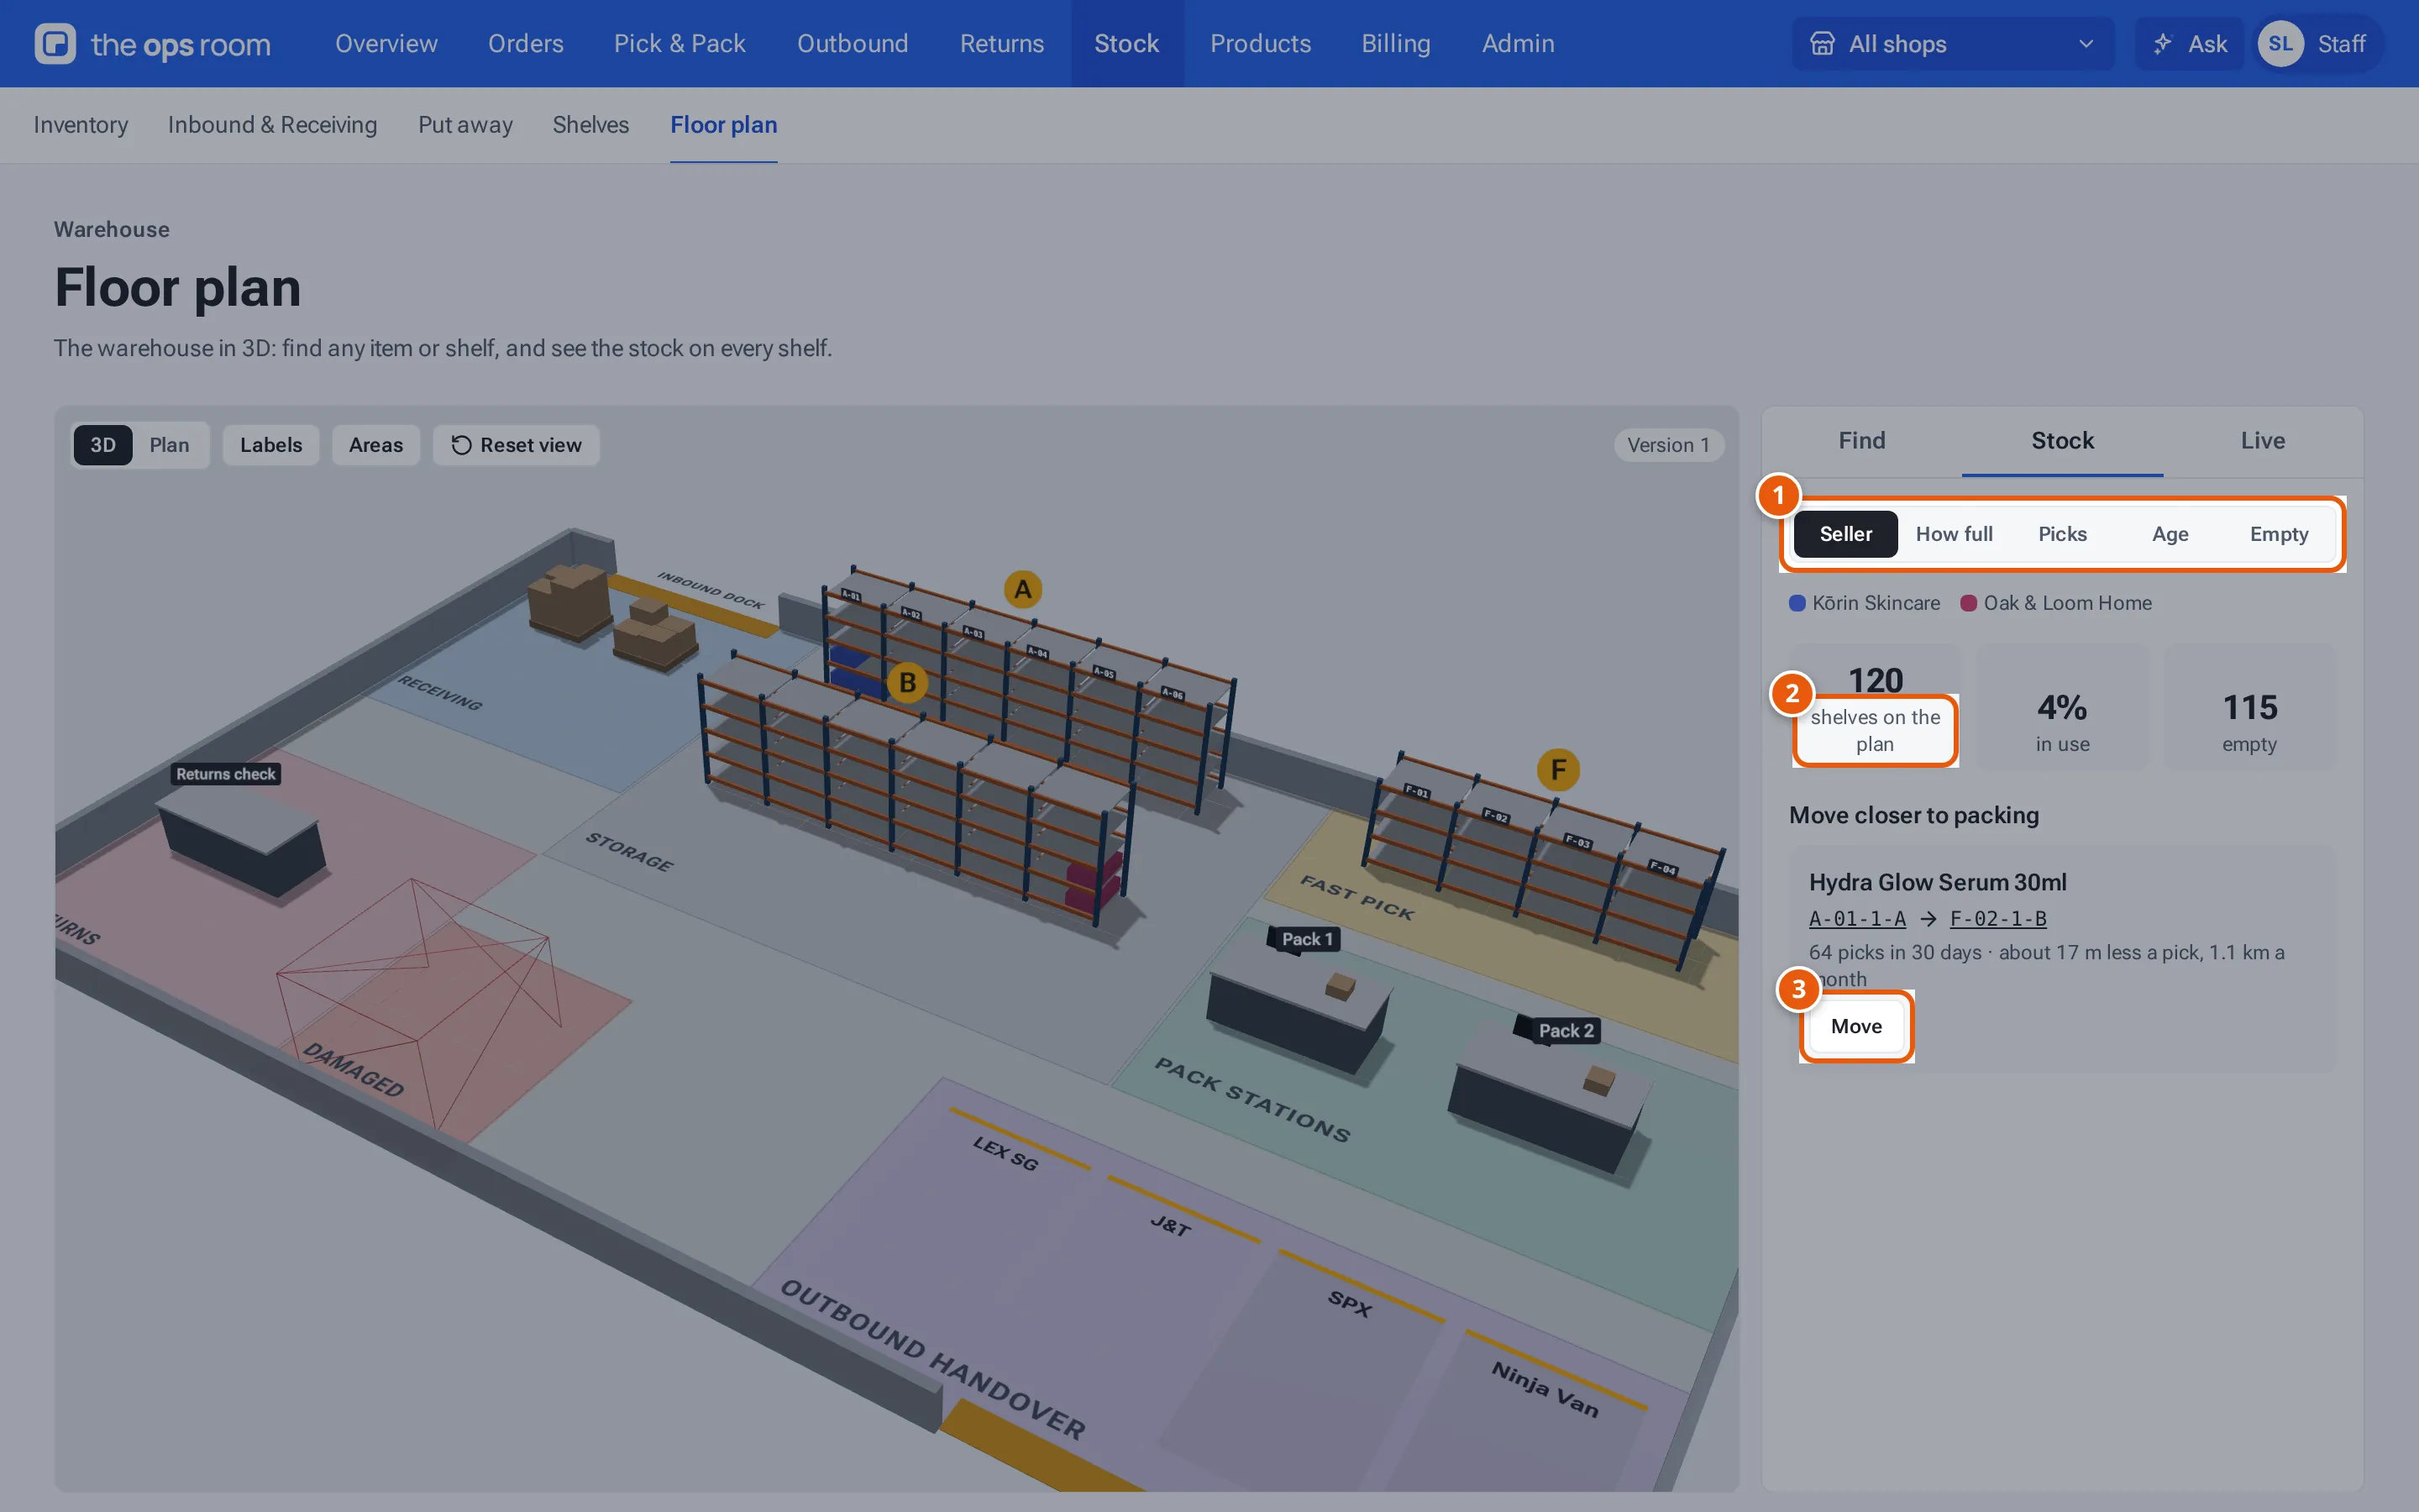Click the Oak & Loom Home legend dot
This screenshot has width=2419, height=1512.
pos(1968,603)
